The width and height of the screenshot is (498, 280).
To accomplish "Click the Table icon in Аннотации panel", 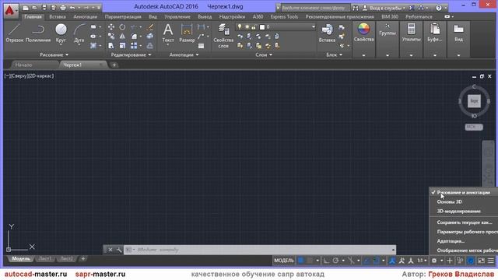I will tap(201, 46).
